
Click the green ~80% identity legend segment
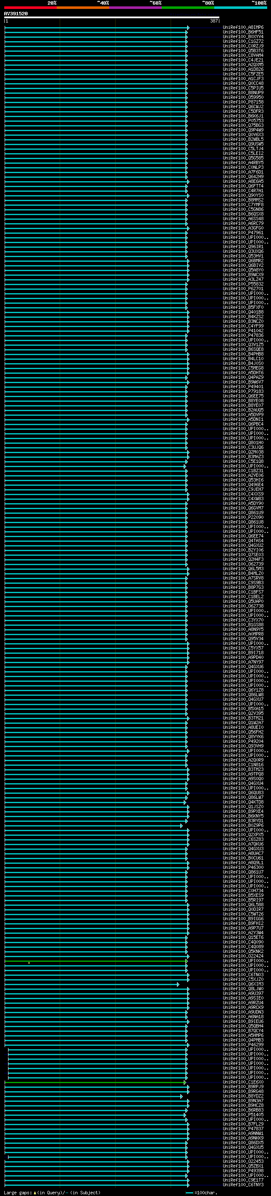(x=188, y=8)
